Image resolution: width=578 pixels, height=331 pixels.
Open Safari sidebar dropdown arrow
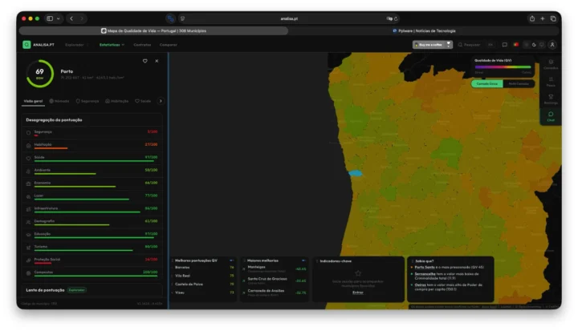tap(59, 18)
